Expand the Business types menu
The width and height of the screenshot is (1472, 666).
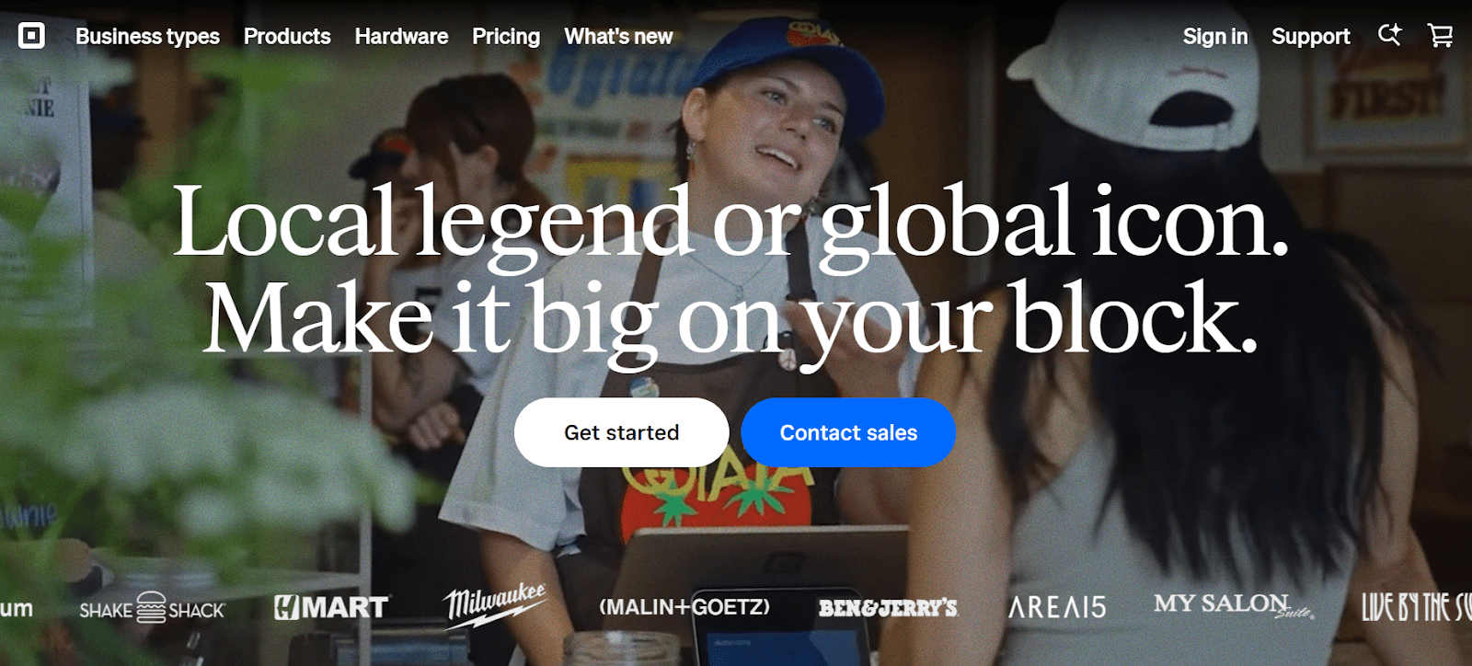147,36
